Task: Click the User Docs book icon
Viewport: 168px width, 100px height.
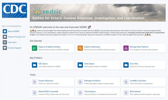Action: point(5,42)
